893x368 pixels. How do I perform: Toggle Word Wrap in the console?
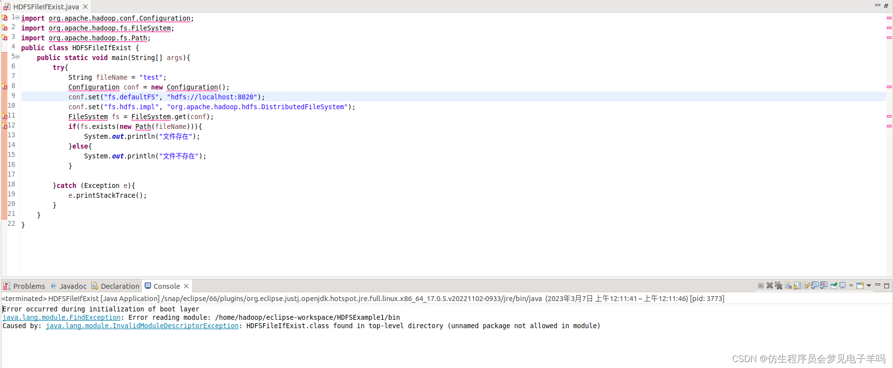(x=806, y=286)
